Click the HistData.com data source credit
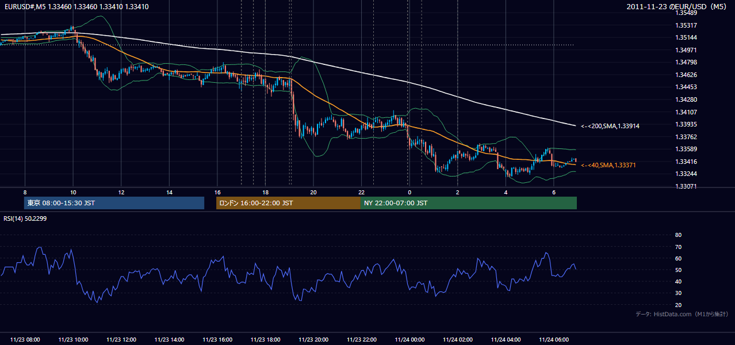Image resolution: width=735 pixels, height=345 pixels. point(682,314)
